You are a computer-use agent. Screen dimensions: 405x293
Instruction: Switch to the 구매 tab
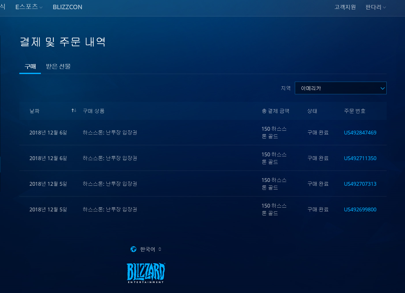[30, 66]
